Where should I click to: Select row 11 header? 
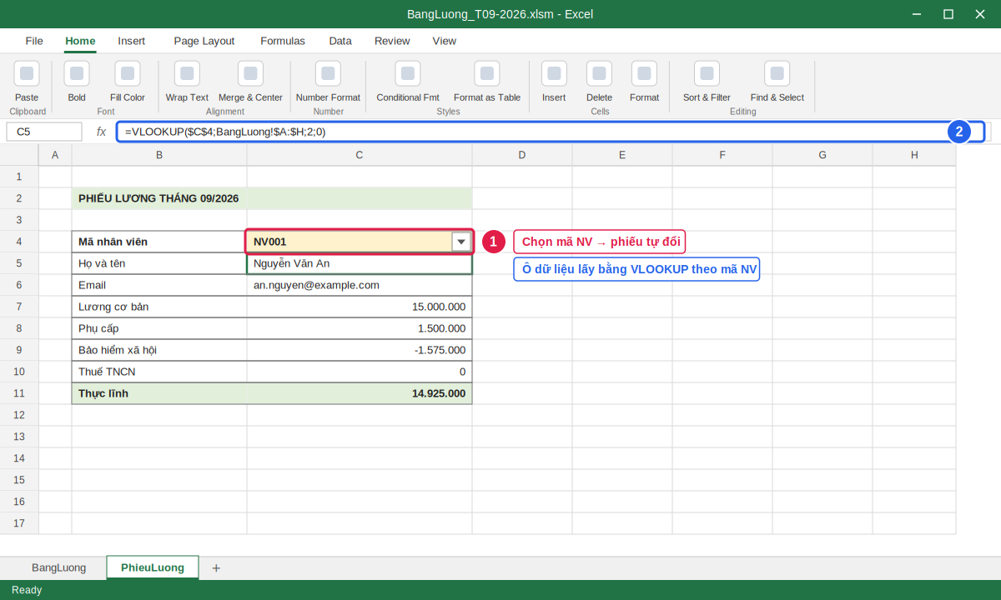click(19, 393)
